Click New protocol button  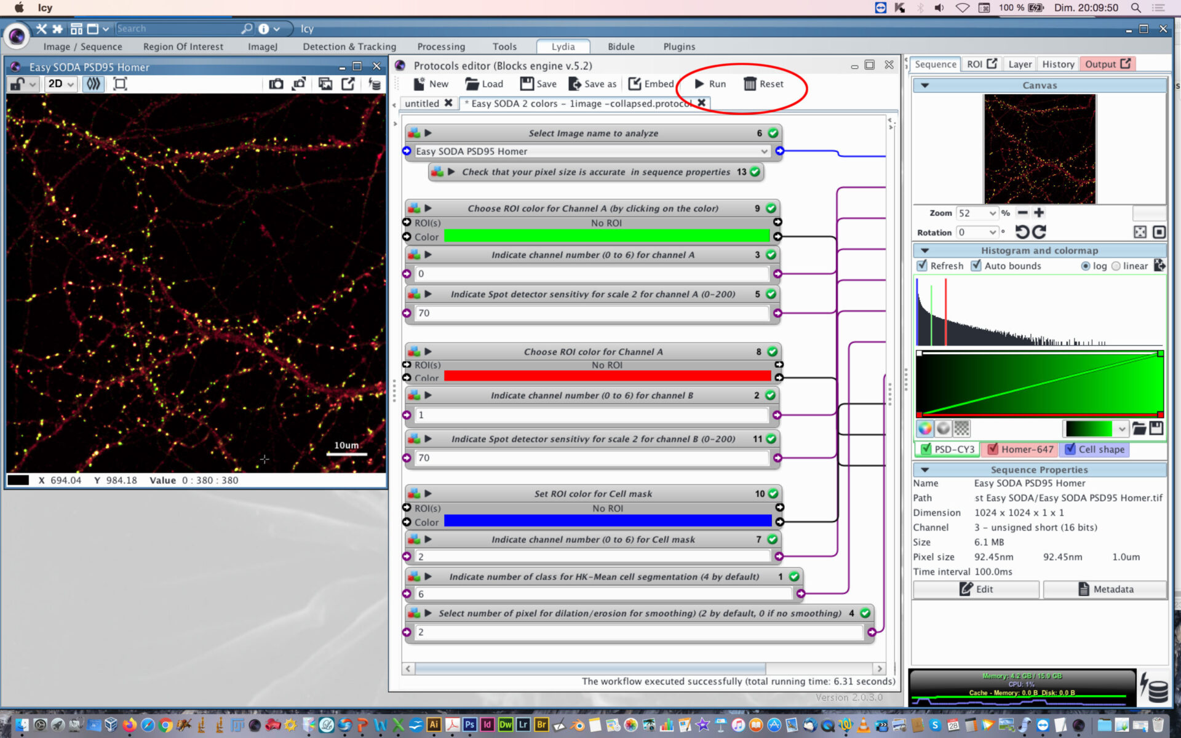(x=431, y=84)
